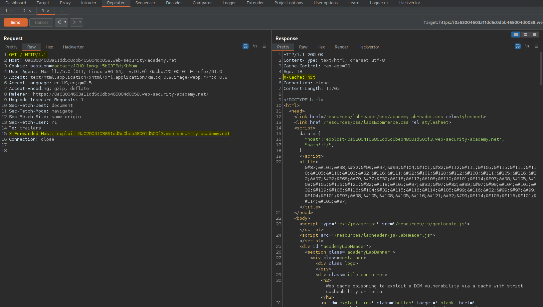Open the forward history dropdown arrow
Viewport: 543px width, 307px height.
[x=81, y=22]
